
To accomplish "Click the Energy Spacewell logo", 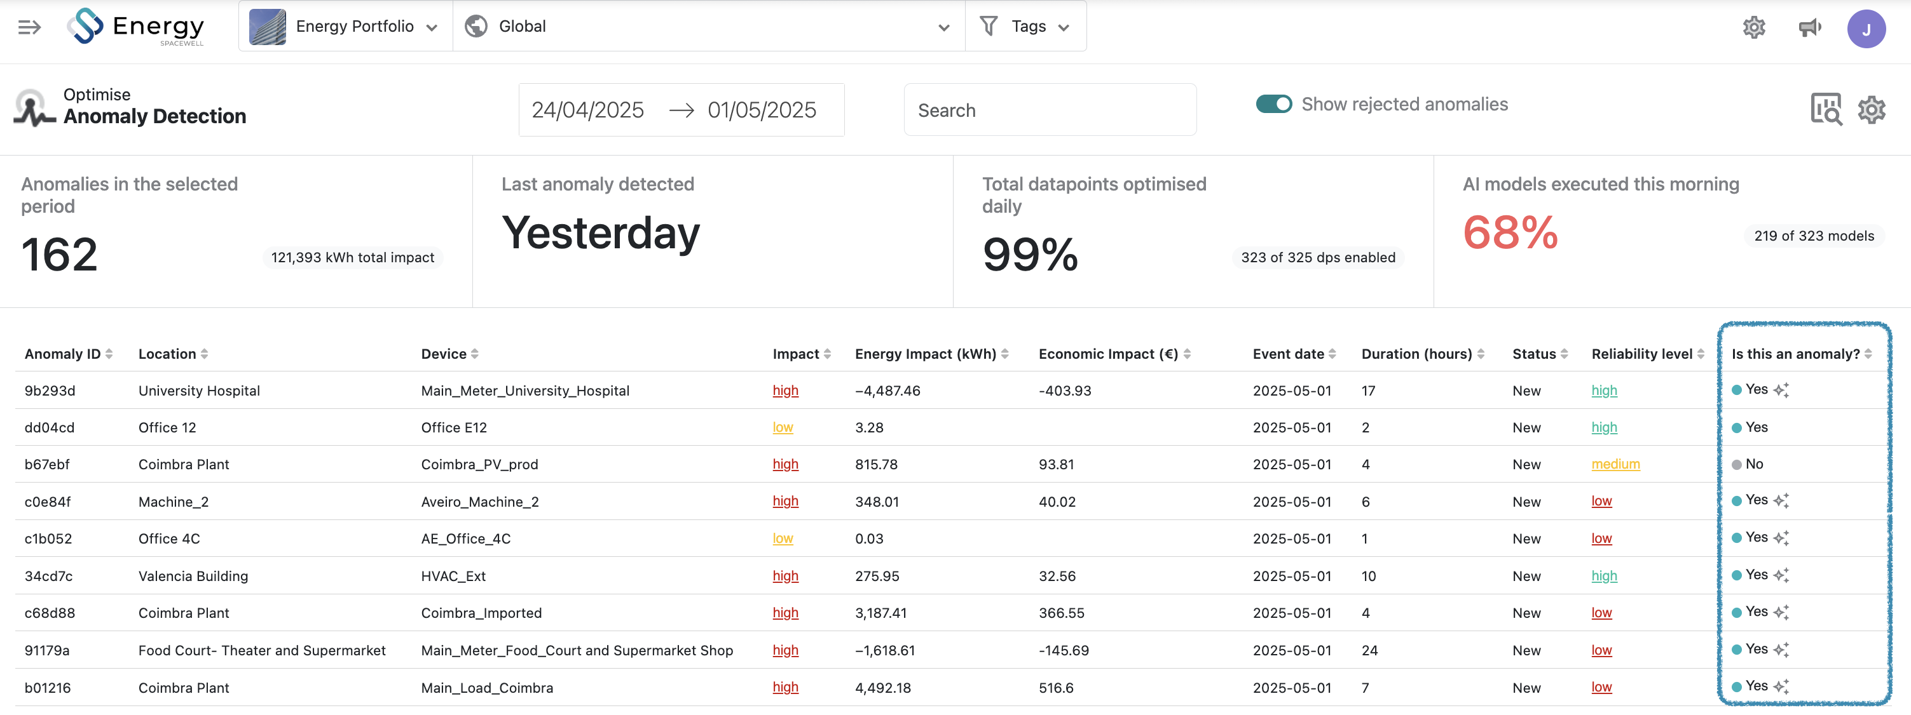I will pyautogui.click(x=136, y=27).
